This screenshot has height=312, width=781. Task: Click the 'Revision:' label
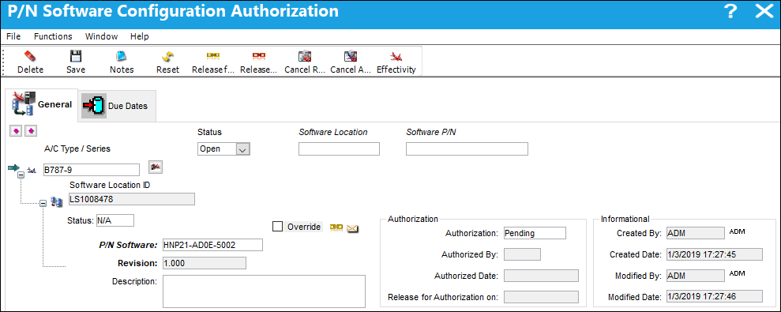tap(137, 263)
